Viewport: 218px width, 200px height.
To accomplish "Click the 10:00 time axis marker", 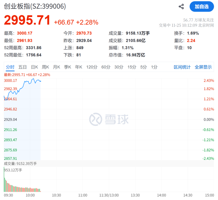I will 30,195.
